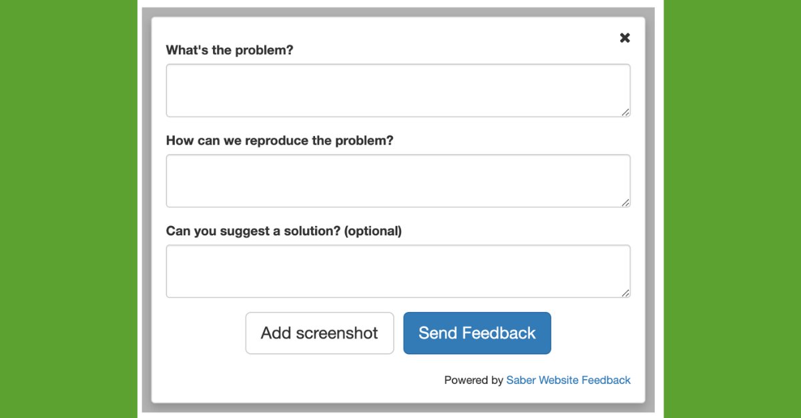Focus the "What's the problem?" text area
Screen dimensions: 801x418
[x=398, y=91]
